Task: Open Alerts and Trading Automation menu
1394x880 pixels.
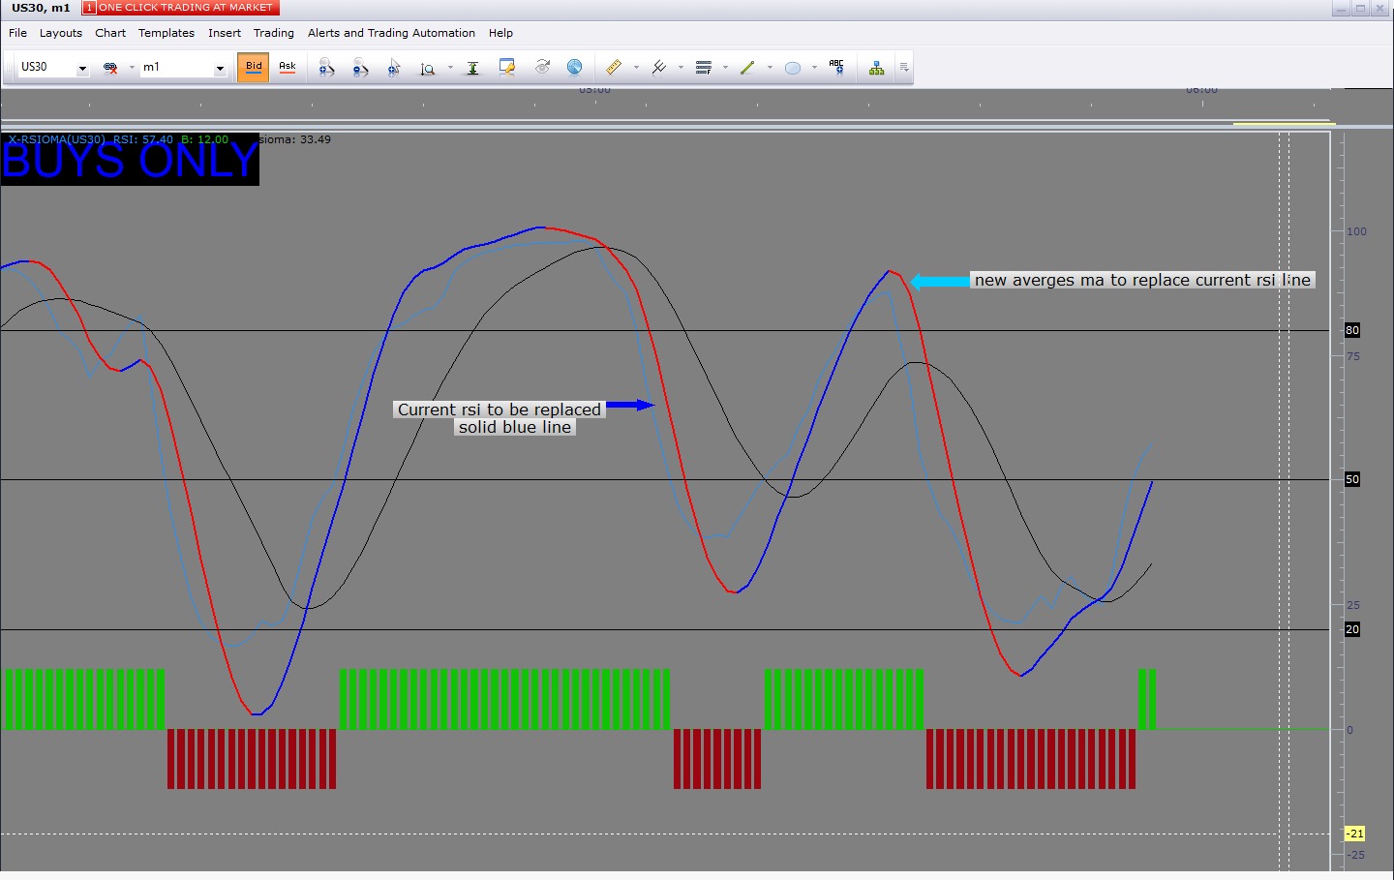Action: [x=391, y=33]
